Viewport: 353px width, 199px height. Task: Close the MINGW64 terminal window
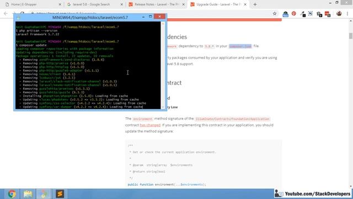click(x=159, y=17)
